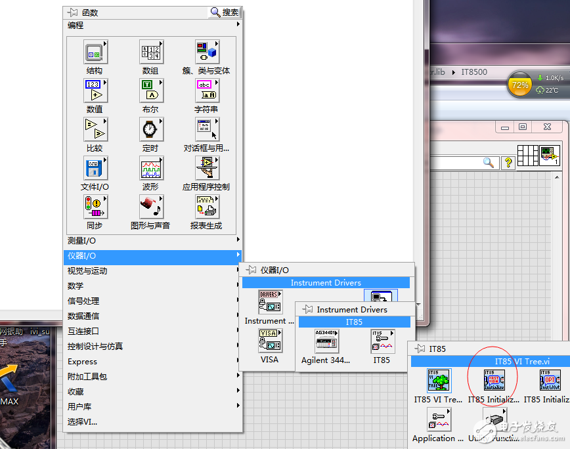Click the search input field in VI window

pyautogui.click(x=463, y=162)
